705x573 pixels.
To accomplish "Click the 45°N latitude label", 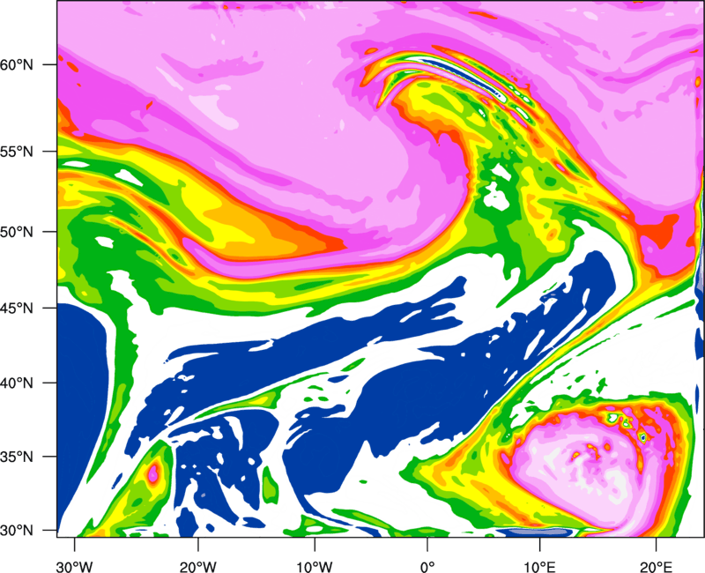I will pos(17,308).
